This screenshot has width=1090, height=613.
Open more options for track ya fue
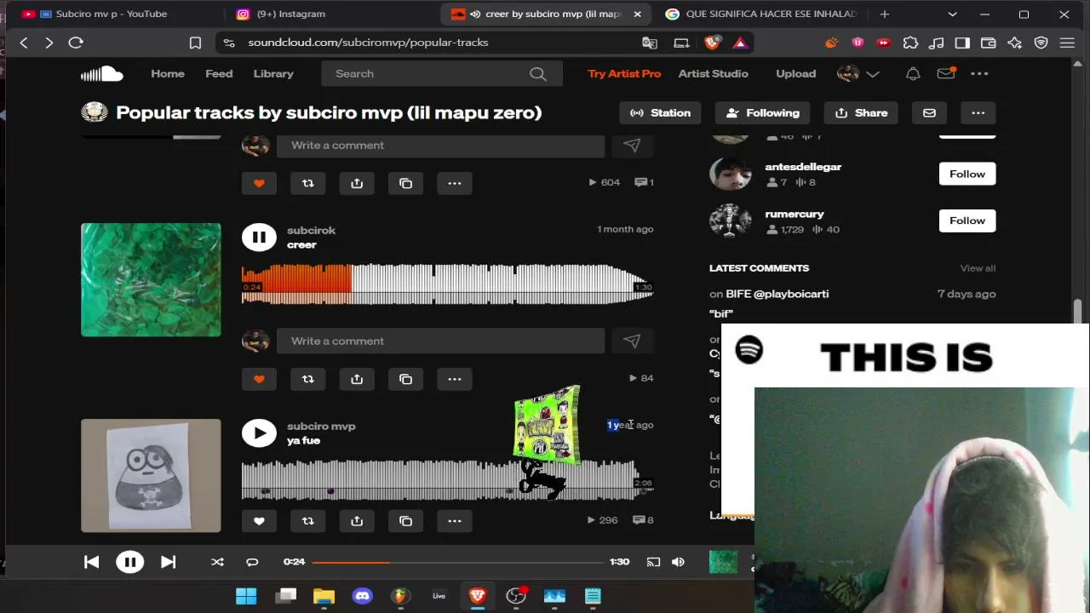click(455, 521)
